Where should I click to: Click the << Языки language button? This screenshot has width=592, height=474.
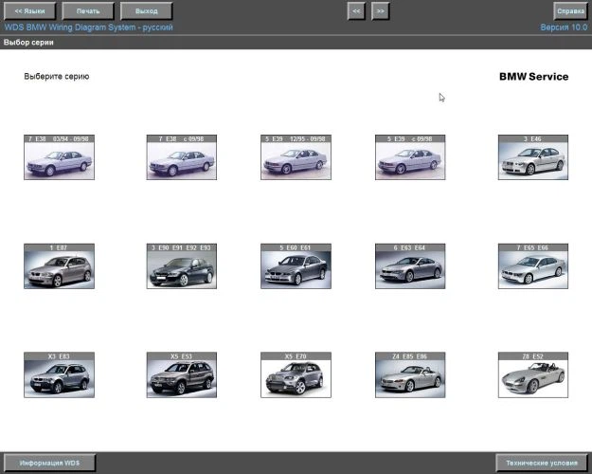tap(31, 10)
